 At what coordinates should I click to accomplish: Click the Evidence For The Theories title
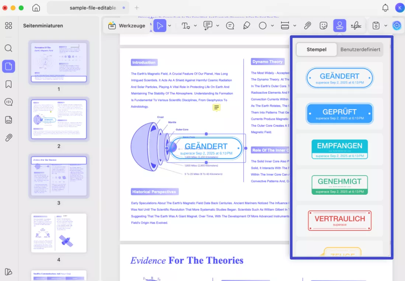(187, 260)
